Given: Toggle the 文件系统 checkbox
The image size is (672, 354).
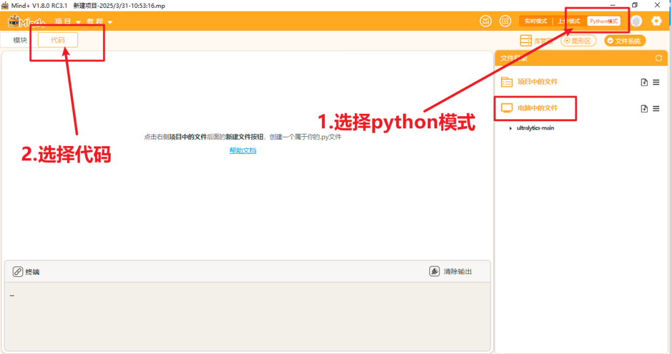Looking at the screenshot, I should [x=625, y=41].
